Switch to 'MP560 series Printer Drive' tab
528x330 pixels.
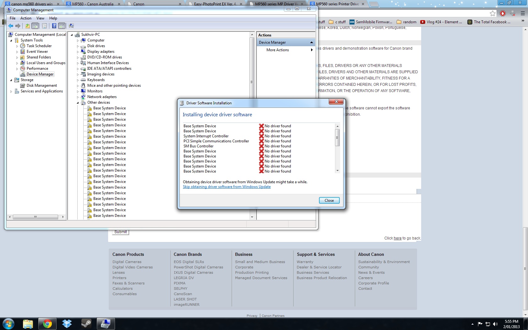[x=337, y=4]
